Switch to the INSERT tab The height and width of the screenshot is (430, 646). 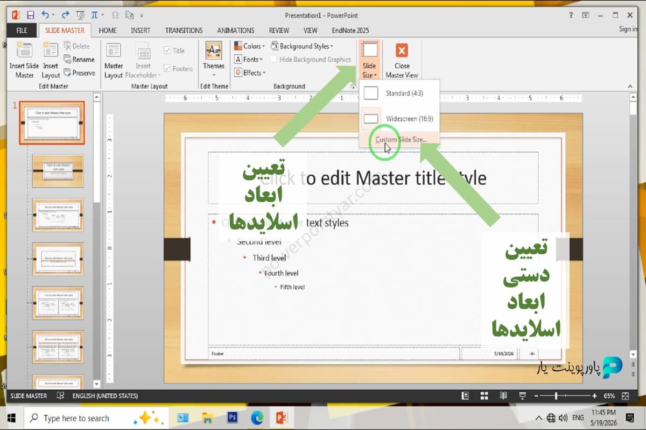141,31
